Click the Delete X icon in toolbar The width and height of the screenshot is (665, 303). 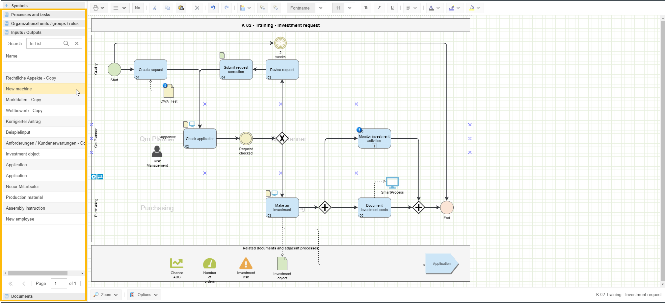coord(197,8)
